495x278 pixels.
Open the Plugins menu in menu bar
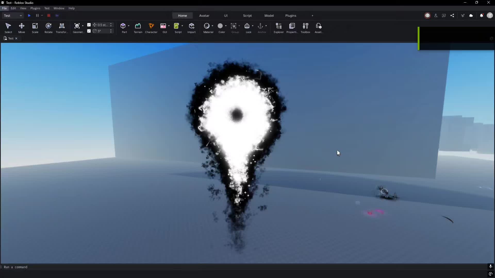pyautogui.click(x=35, y=8)
